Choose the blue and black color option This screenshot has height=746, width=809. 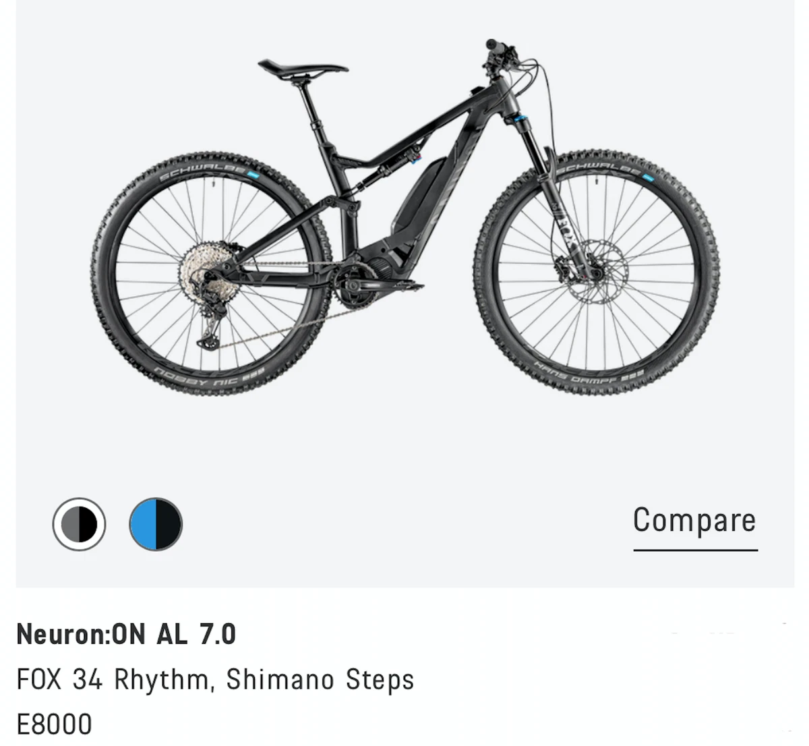[156, 524]
